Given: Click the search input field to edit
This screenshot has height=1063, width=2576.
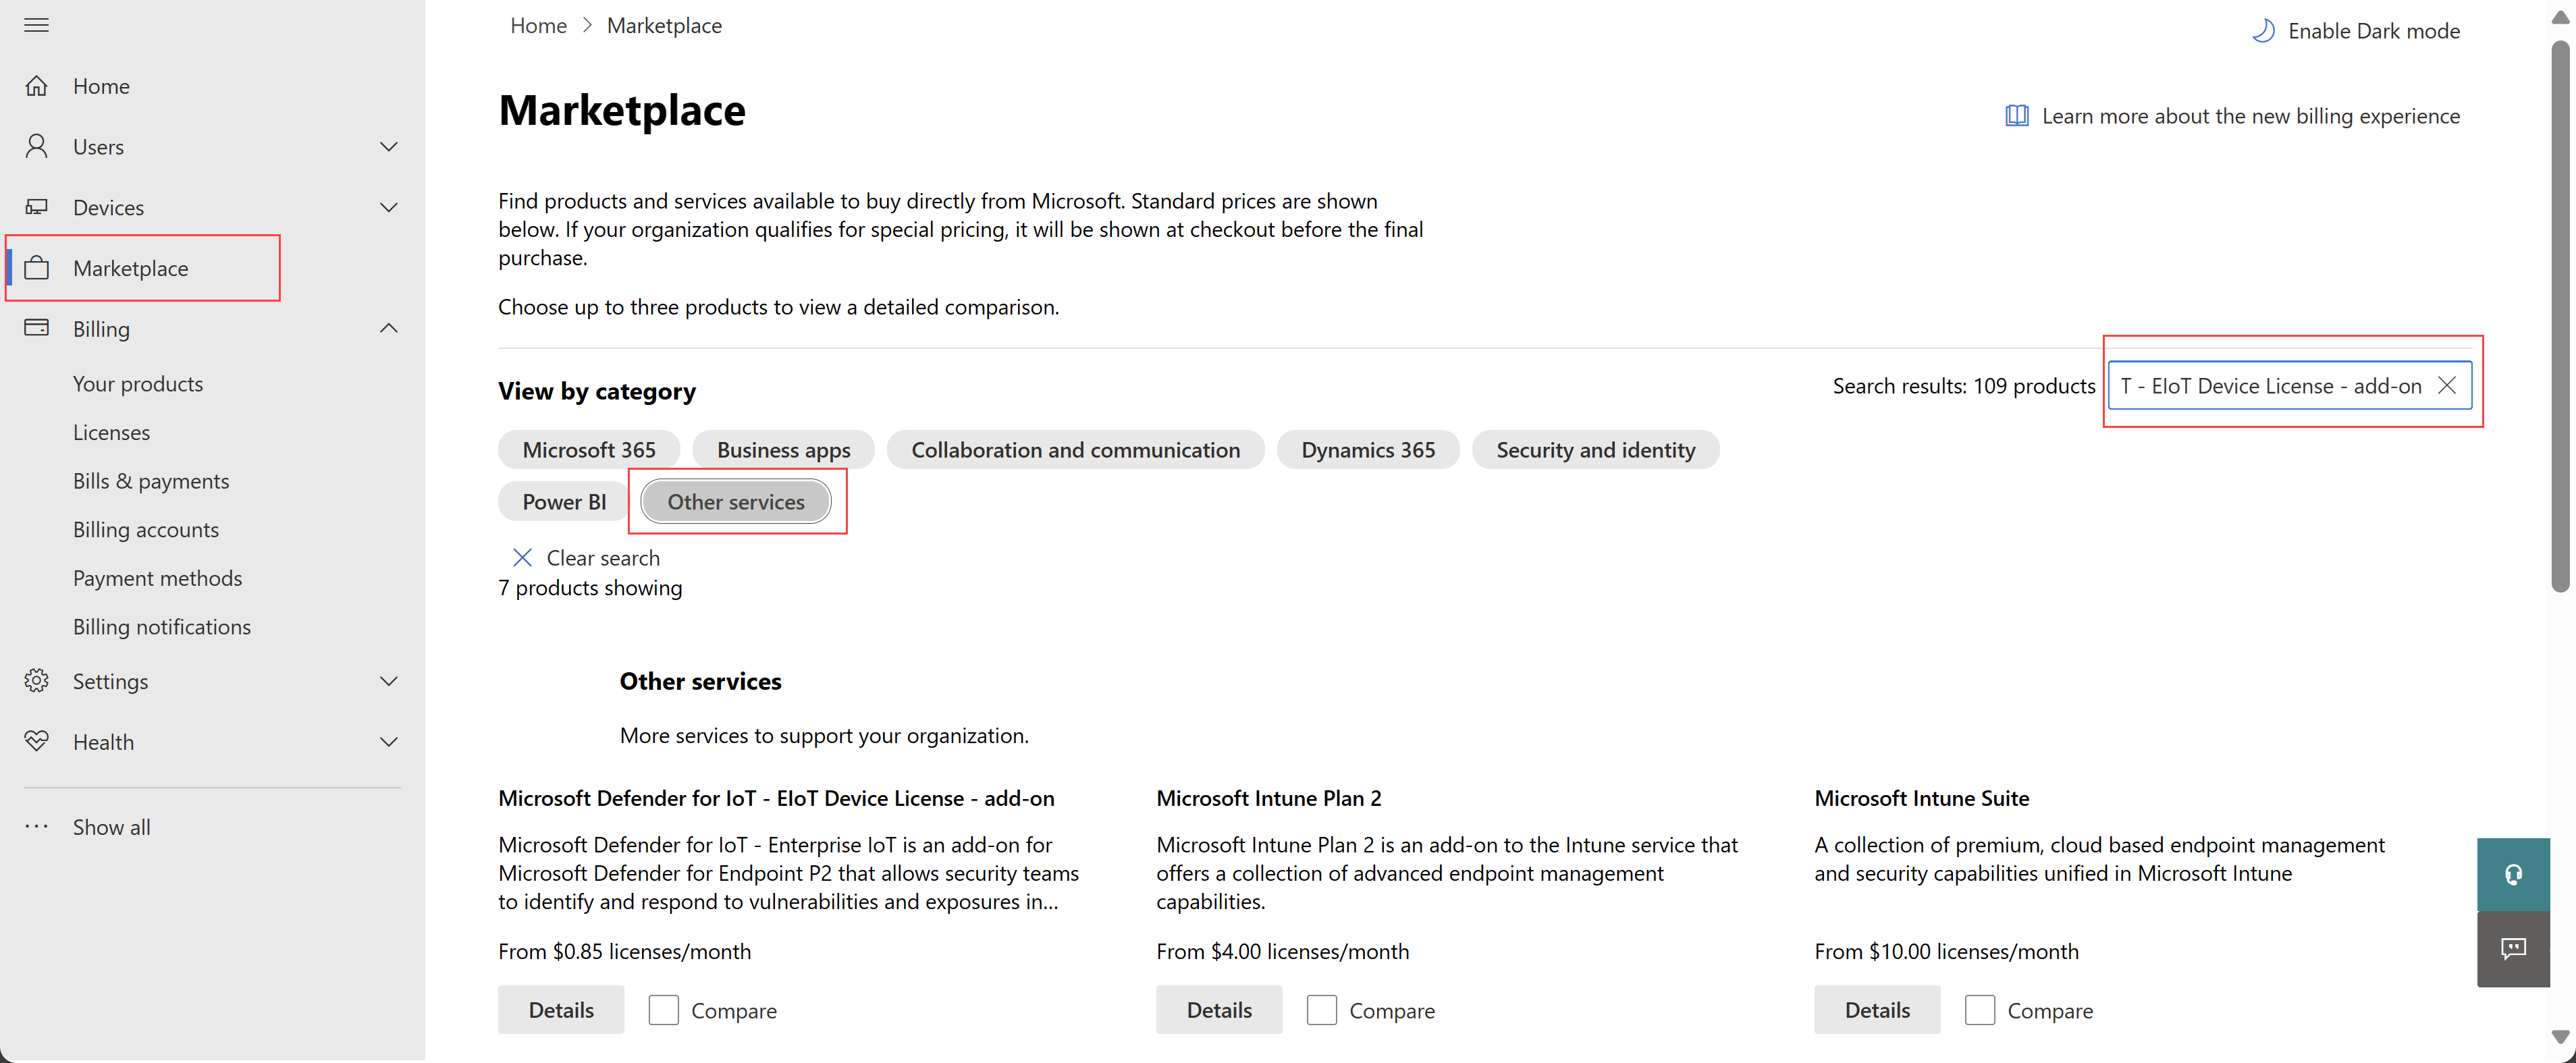Looking at the screenshot, I should pyautogui.click(x=2276, y=386).
